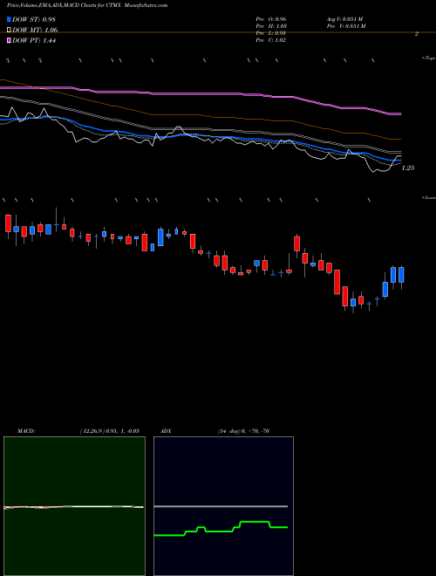Click the 'DOW PT: 1.44' legend label
The height and width of the screenshot is (576, 436).
34,41
